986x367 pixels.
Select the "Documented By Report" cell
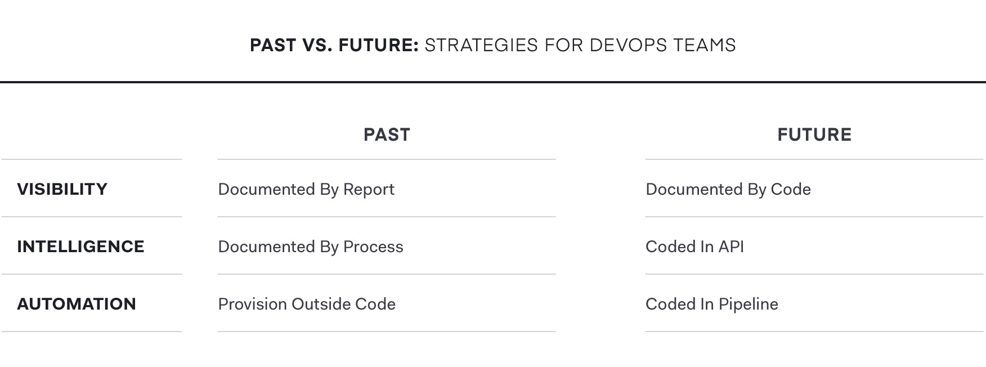pos(306,189)
